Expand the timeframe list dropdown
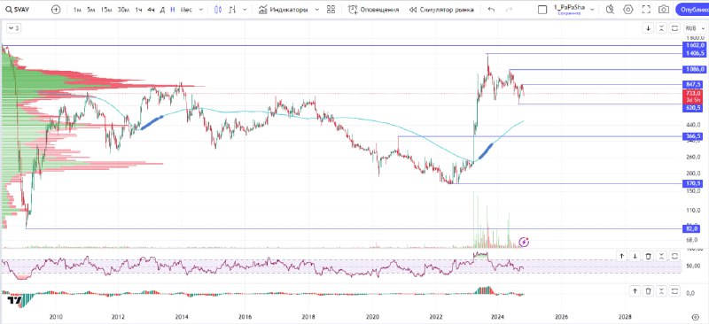709x324 pixels. tap(201, 10)
